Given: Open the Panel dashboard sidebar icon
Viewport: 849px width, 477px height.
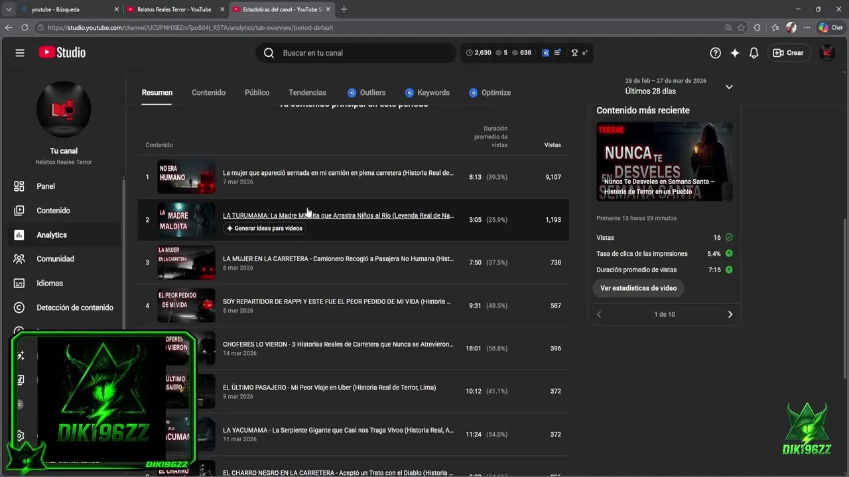Looking at the screenshot, I should pyautogui.click(x=19, y=186).
